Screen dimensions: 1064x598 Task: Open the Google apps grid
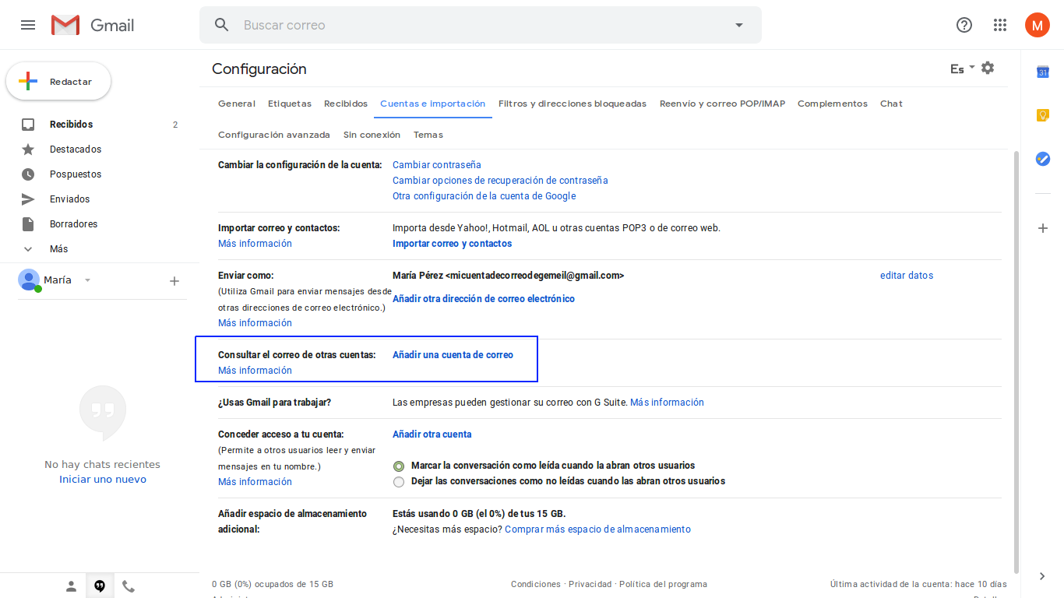pos(1000,25)
